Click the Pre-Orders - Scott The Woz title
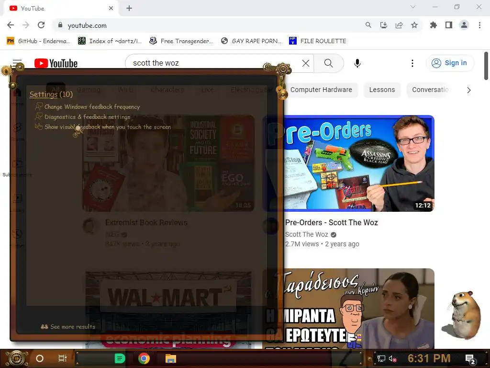This screenshot has height=368, width=490. 332,222
